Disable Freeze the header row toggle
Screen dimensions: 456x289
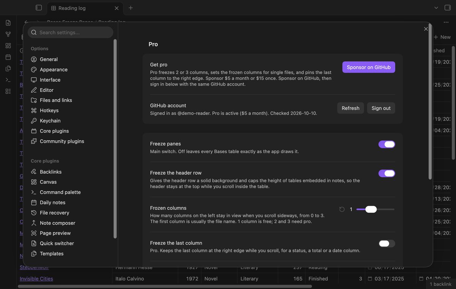pos(387,173)
